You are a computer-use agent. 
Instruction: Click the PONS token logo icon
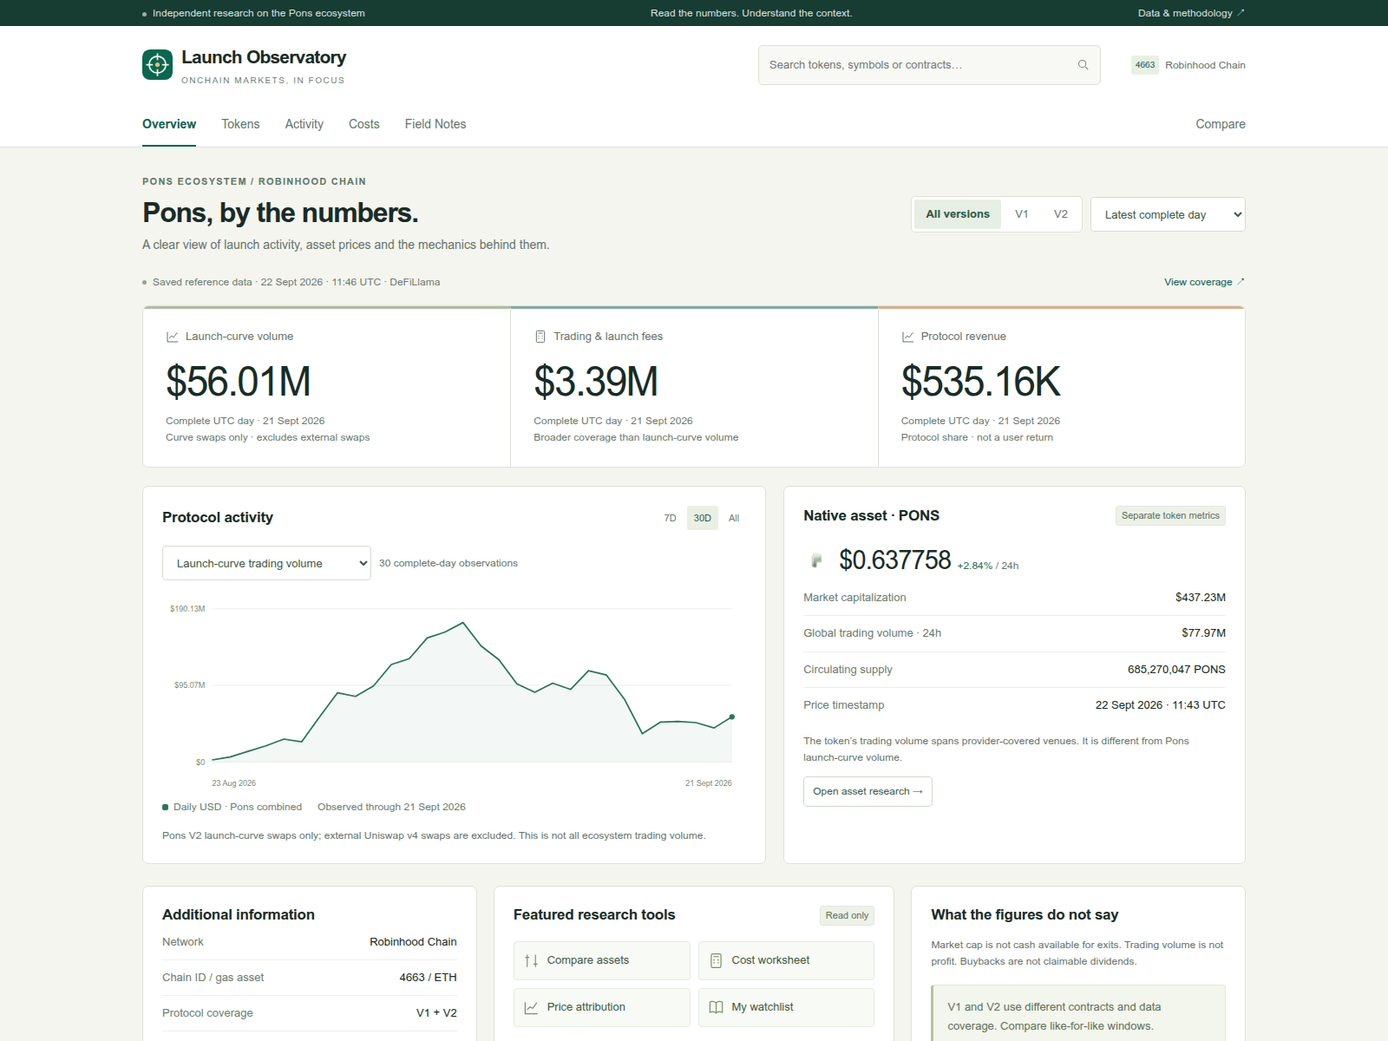[x=816, y=560]
